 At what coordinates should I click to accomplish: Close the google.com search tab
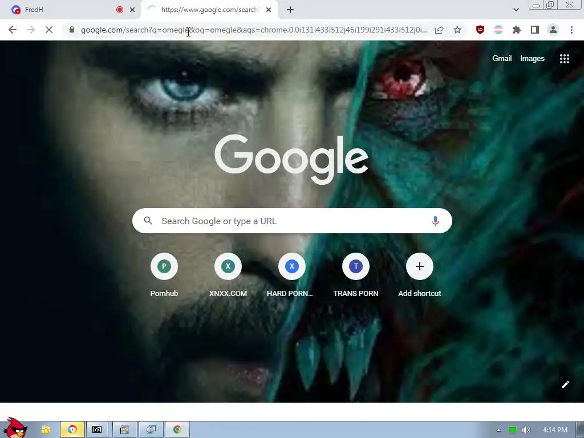[269, 10]
